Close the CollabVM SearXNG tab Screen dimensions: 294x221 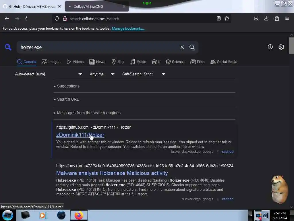tap(124, 6)
